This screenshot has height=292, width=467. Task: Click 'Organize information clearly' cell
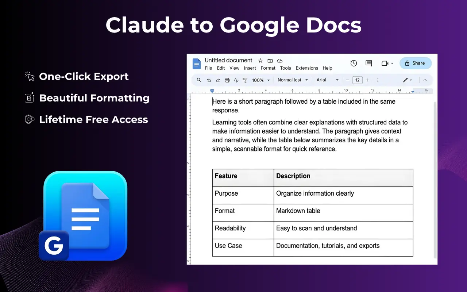[343, 195]
